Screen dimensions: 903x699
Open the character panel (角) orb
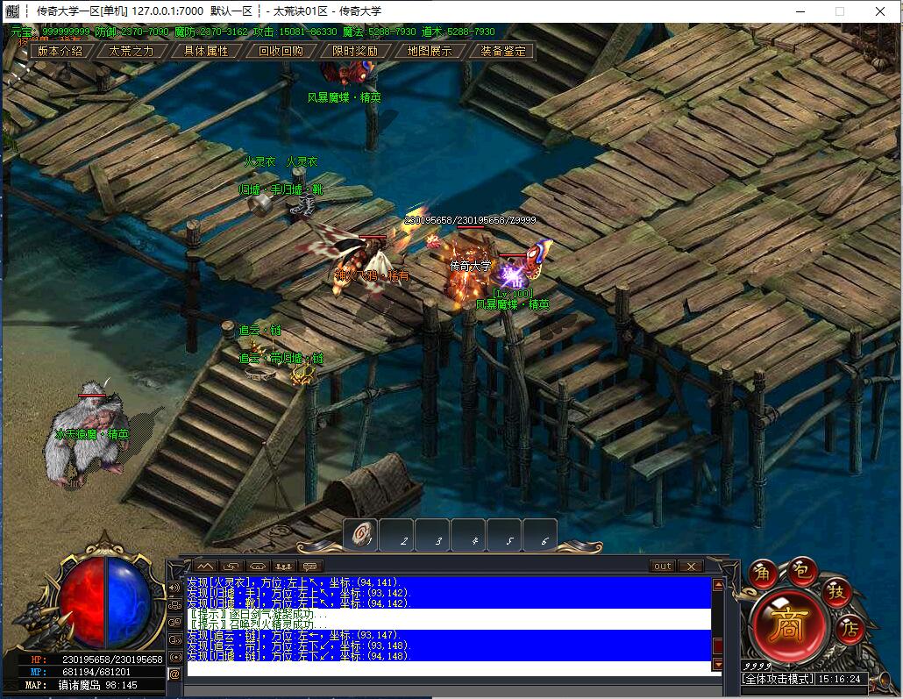point(763,573)
